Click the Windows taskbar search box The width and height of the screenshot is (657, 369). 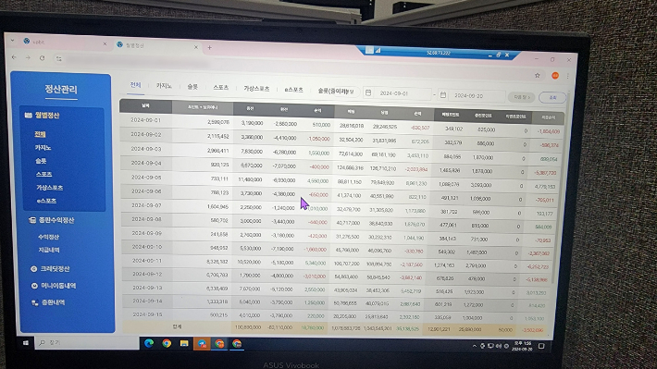point(87,342)
